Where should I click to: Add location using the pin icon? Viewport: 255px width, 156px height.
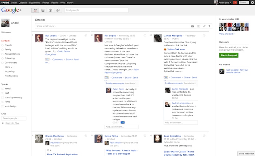coord(209,26)
